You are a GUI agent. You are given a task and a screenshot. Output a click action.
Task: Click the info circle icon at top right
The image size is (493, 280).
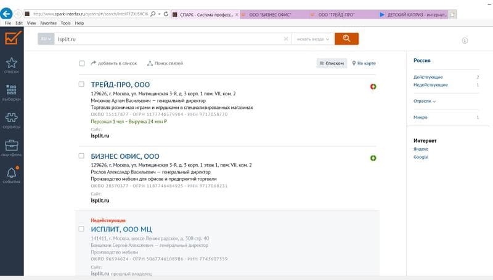[x=465, y=41]
